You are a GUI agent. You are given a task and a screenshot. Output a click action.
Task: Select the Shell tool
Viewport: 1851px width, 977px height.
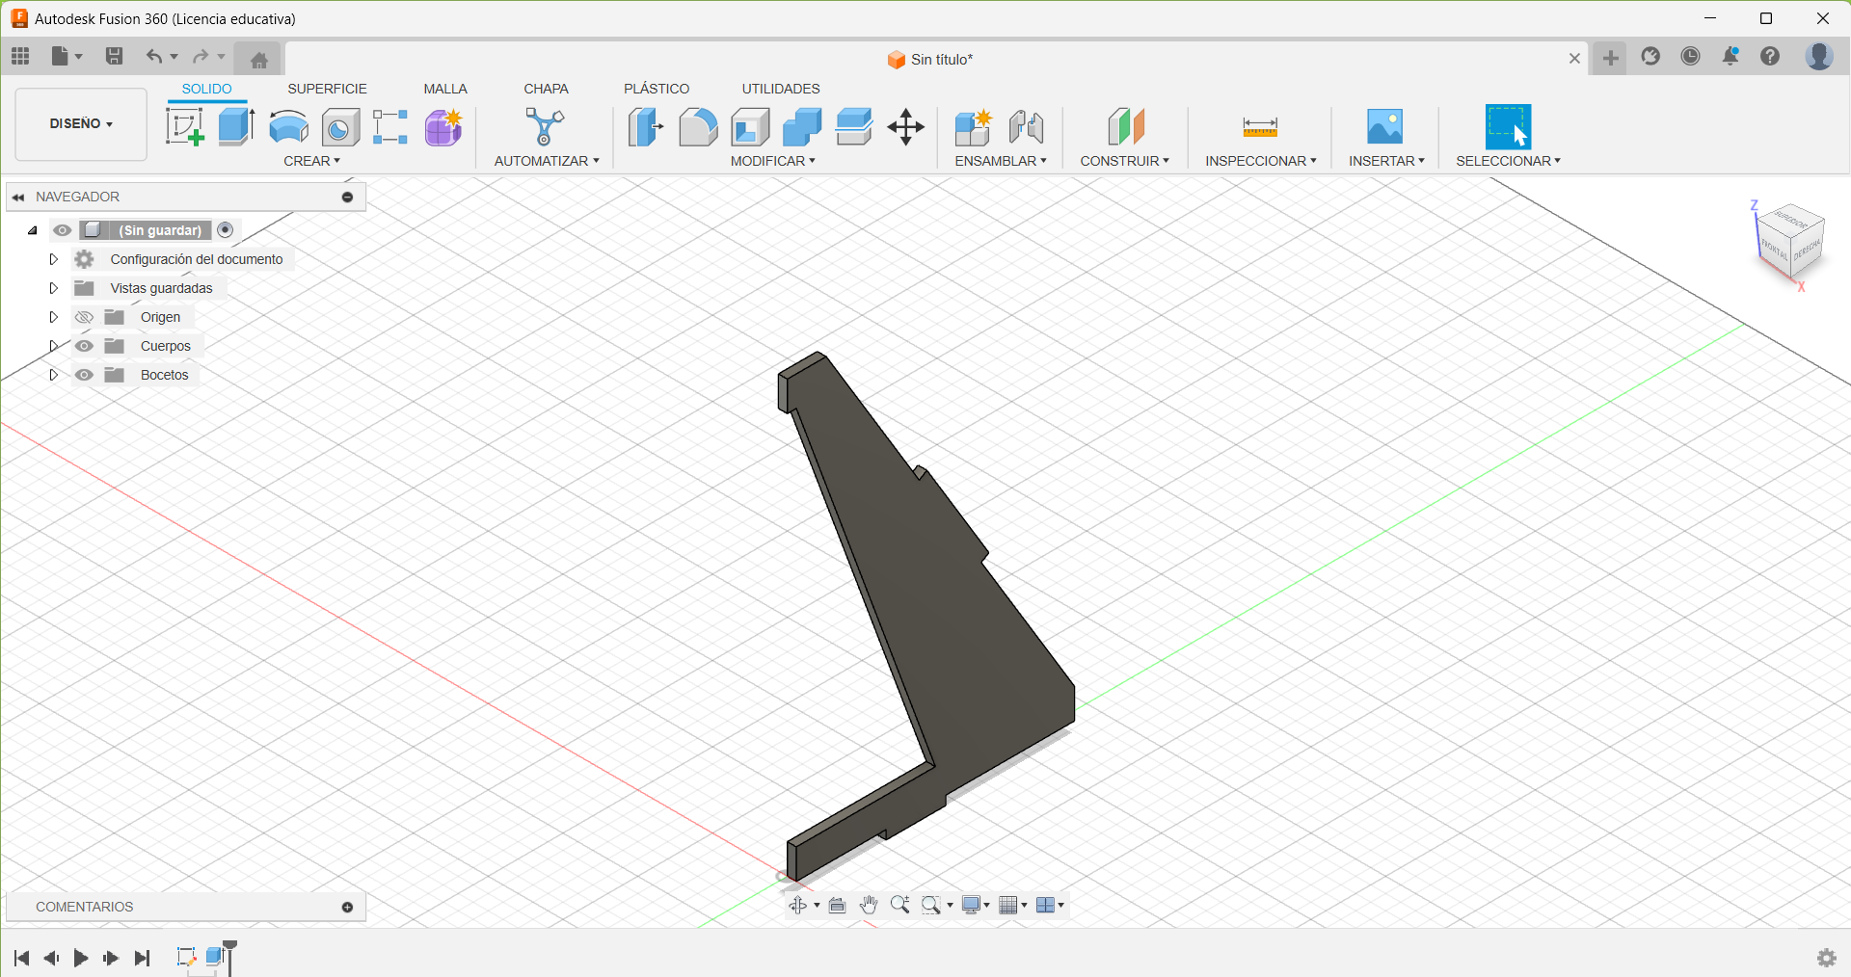pyautogui.click(x=750, y=126)
